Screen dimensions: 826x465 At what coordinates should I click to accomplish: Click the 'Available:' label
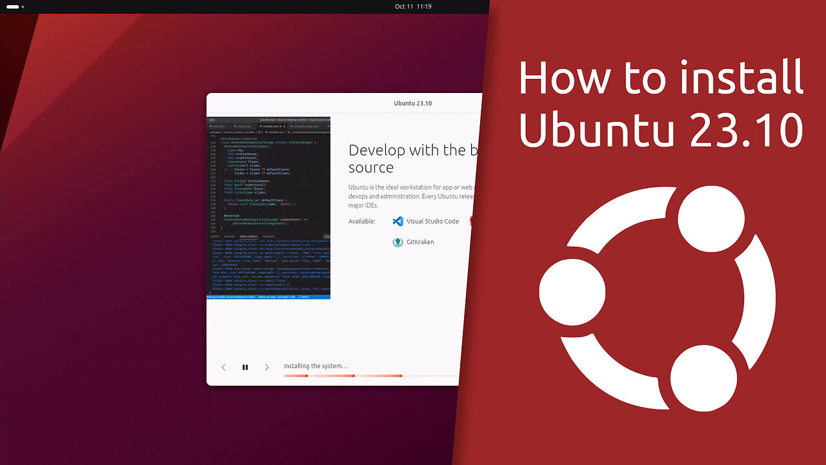(x=362, y=222)
